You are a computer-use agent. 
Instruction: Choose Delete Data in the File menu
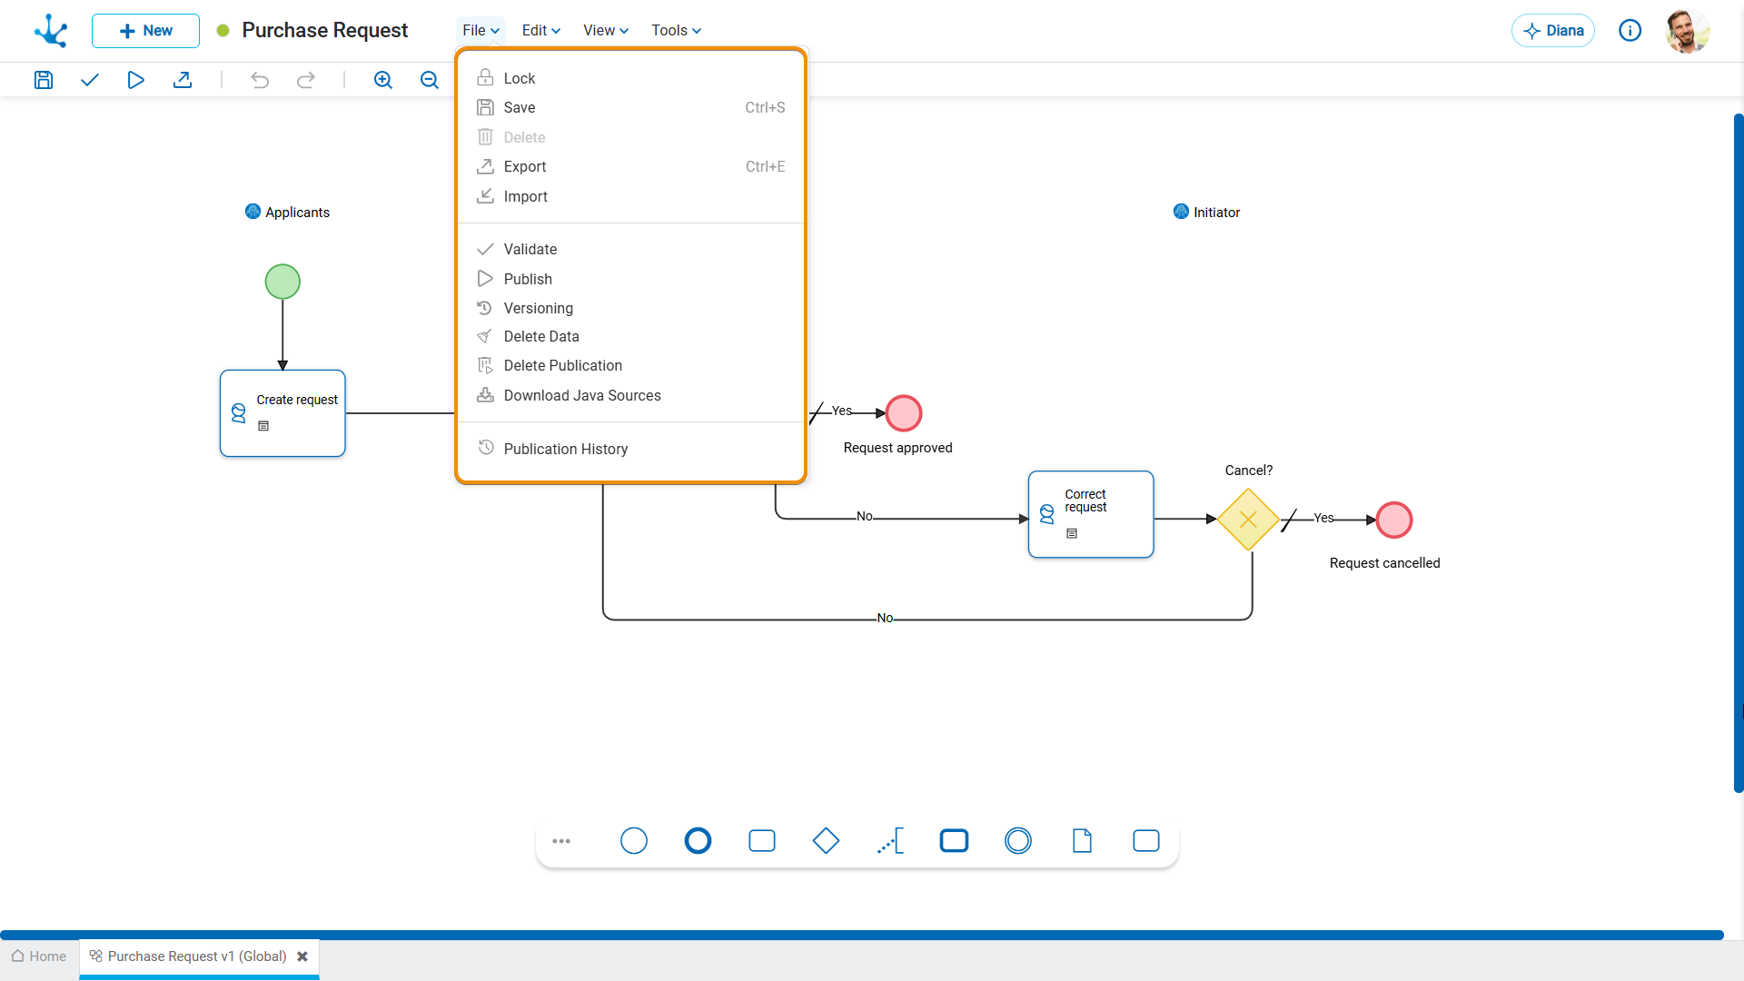631,336
